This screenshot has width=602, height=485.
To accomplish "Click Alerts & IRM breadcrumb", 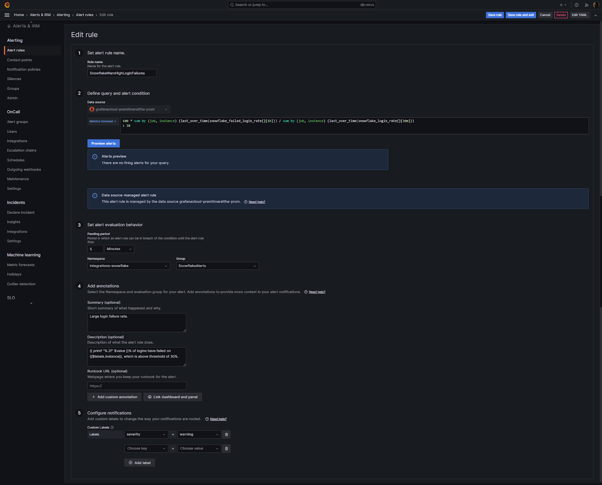I will coord(40,15).
